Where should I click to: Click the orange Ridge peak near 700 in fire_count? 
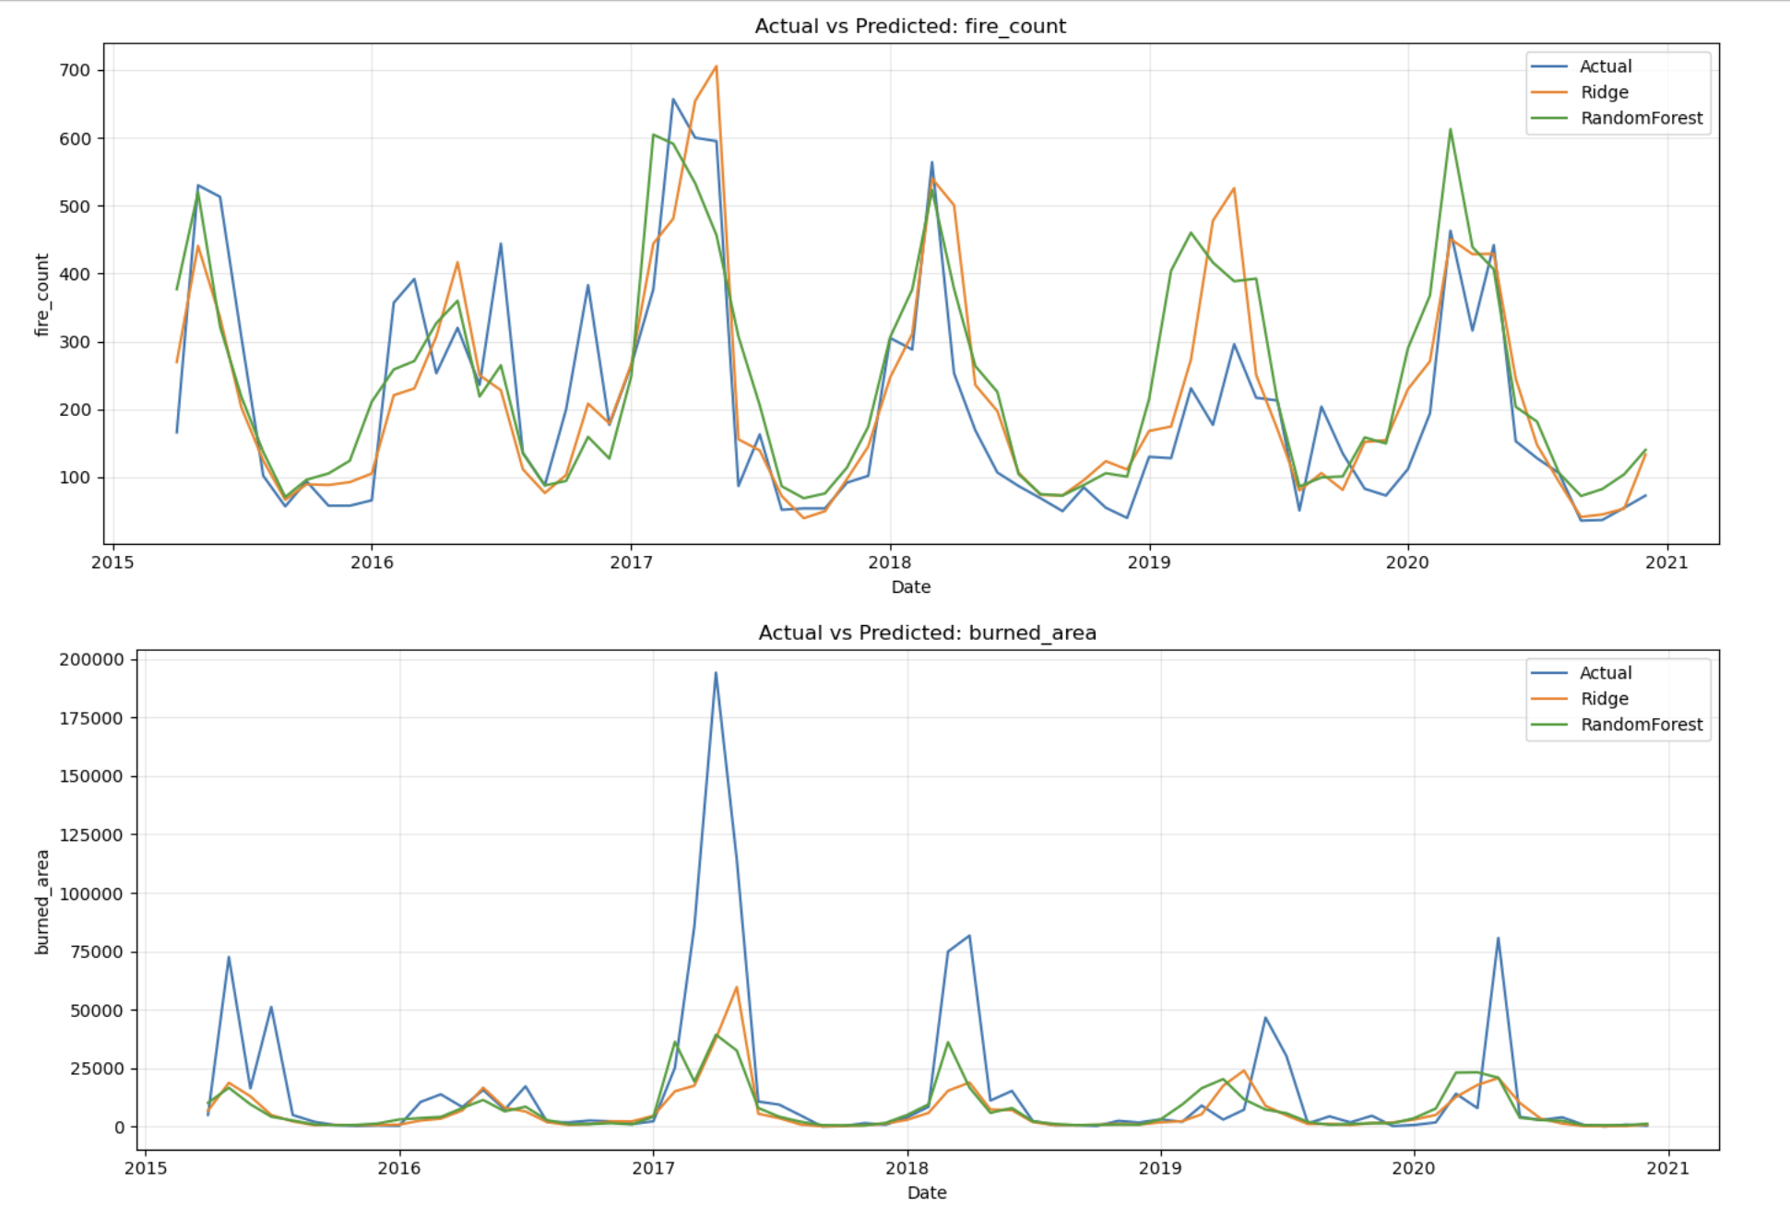(x=717, y=66)
